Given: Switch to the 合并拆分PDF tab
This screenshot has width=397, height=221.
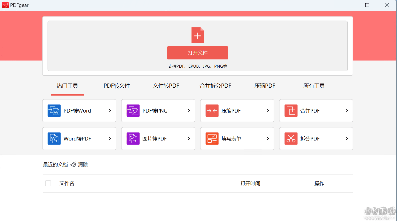Looking at the screenshot, I should (x=215, y=86).
